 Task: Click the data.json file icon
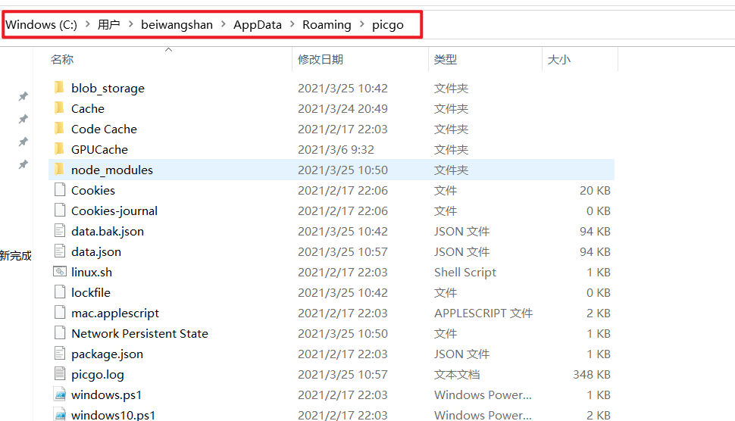coord(60,251)
